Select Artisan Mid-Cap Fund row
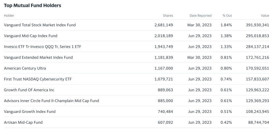 coord(137,122)
